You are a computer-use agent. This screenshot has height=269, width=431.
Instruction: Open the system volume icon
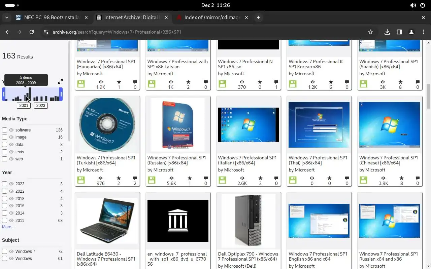pyautogui.click(x=413, y=5)
